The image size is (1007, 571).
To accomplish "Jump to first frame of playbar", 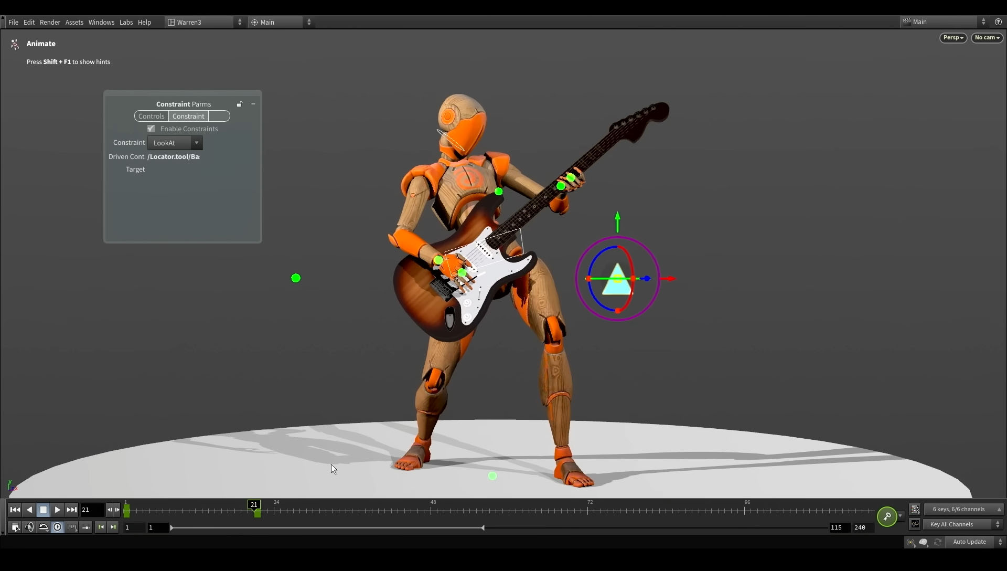I will 15,510.
